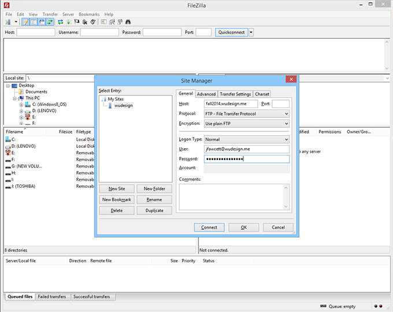Open the Bookmarks menu
The width and height of the screenshot is (393, 312).
(x=89, y=14)
